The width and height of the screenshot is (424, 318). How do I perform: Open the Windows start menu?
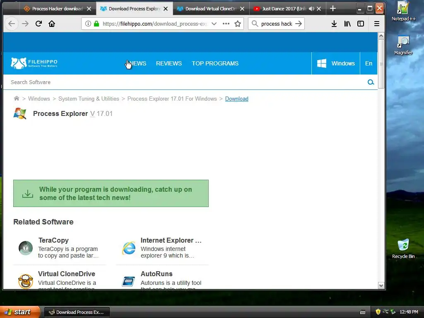click(20, 312)
